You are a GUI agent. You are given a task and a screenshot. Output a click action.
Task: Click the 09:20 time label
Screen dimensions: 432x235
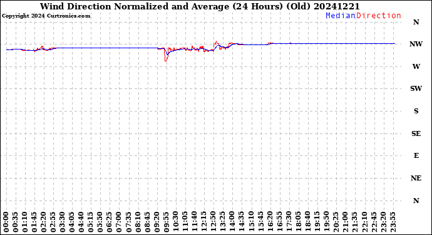click(157, 222)
